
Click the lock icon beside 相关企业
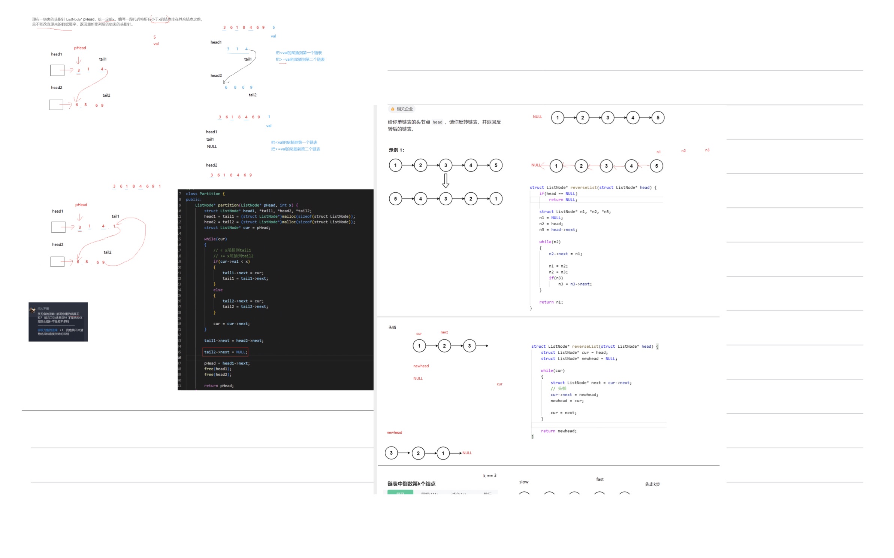click(x=392, y=109)
